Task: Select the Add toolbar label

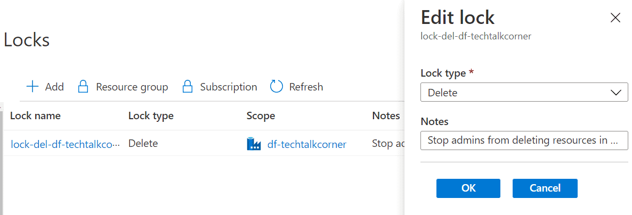Action: coord(54,87)
